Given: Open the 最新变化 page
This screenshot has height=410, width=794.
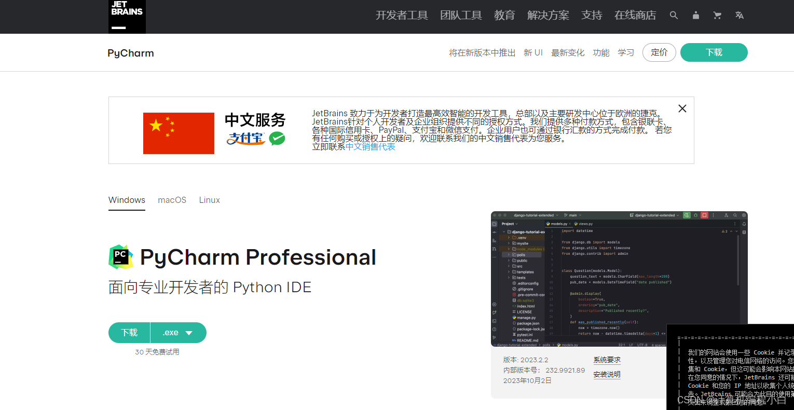Looking at the screenshot, I should click(x=568, y=53).
